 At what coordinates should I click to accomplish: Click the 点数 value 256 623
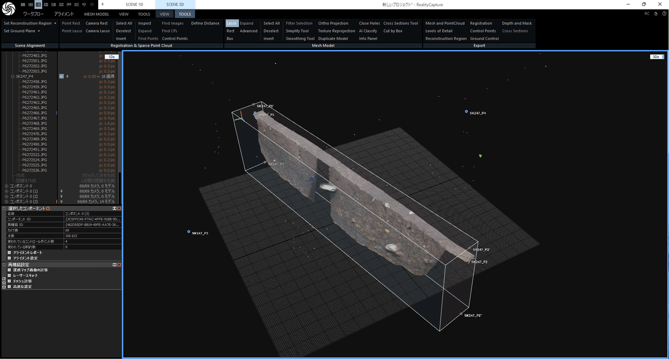coord(71,236)
